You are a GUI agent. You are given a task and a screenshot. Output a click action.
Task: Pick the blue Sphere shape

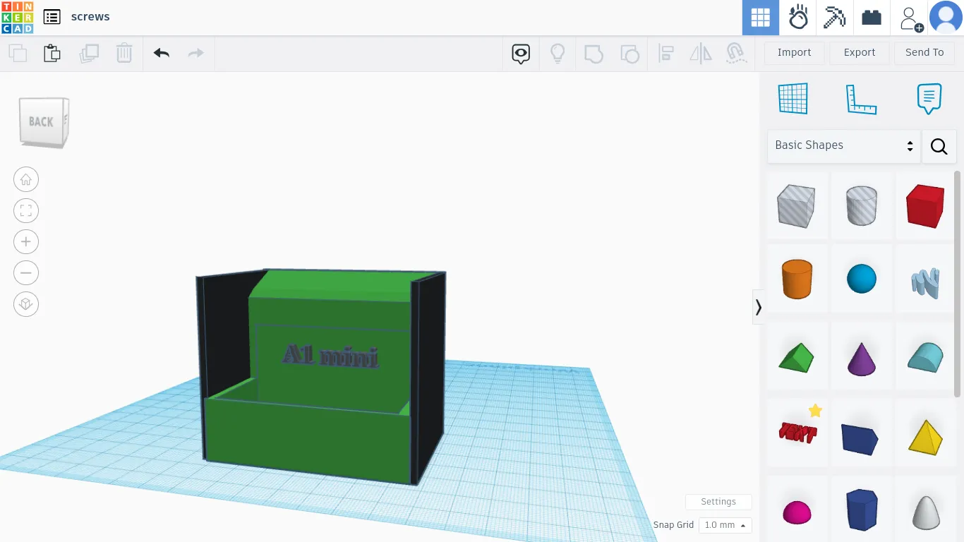point(862,279)
